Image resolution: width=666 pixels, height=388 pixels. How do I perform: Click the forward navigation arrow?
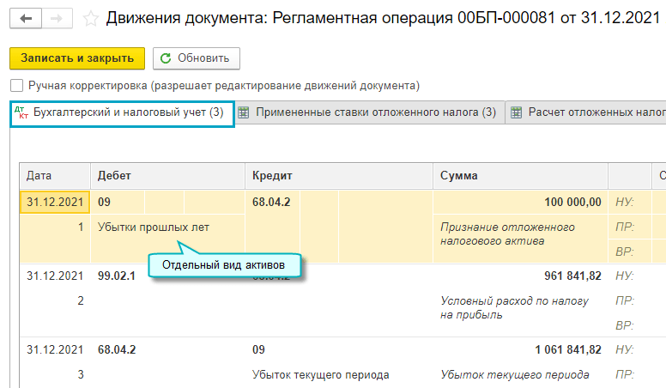click(x=58, y=17)
